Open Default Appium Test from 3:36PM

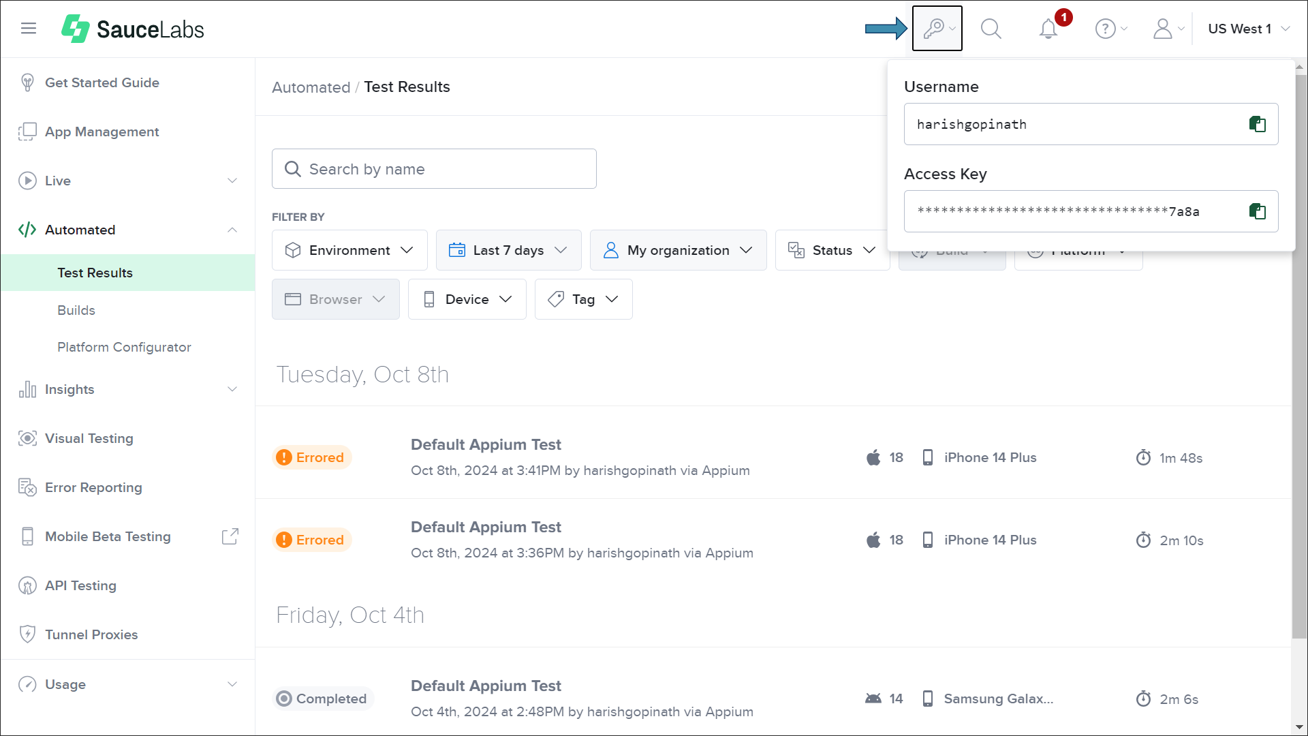click(x=486, y=527)
